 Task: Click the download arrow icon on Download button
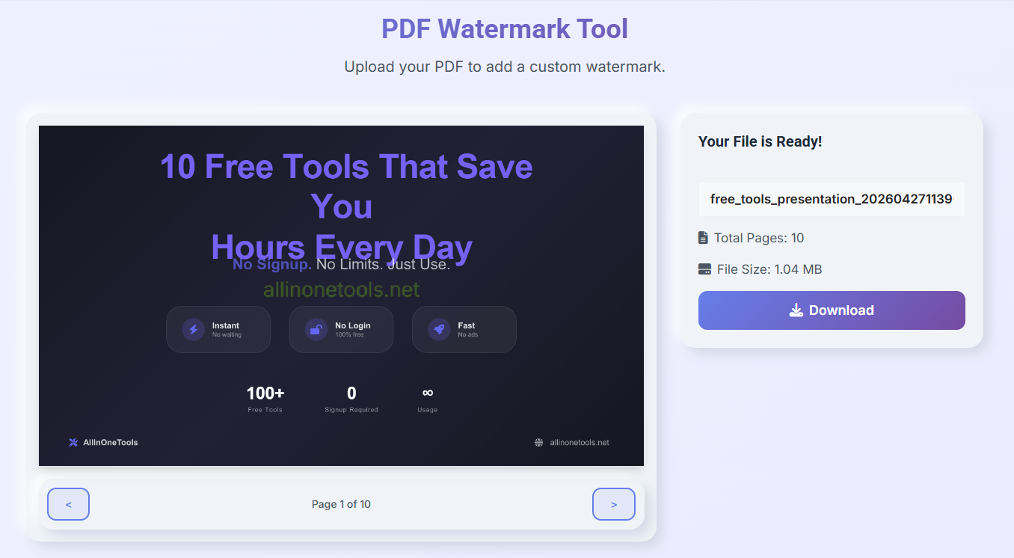(x=796, y=310)
